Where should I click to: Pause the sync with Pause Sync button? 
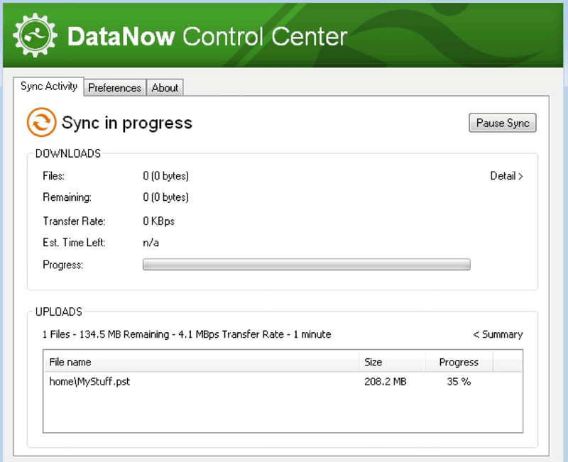tap(503, 123)
